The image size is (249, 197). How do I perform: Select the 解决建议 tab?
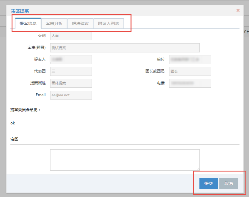(80, 23)
